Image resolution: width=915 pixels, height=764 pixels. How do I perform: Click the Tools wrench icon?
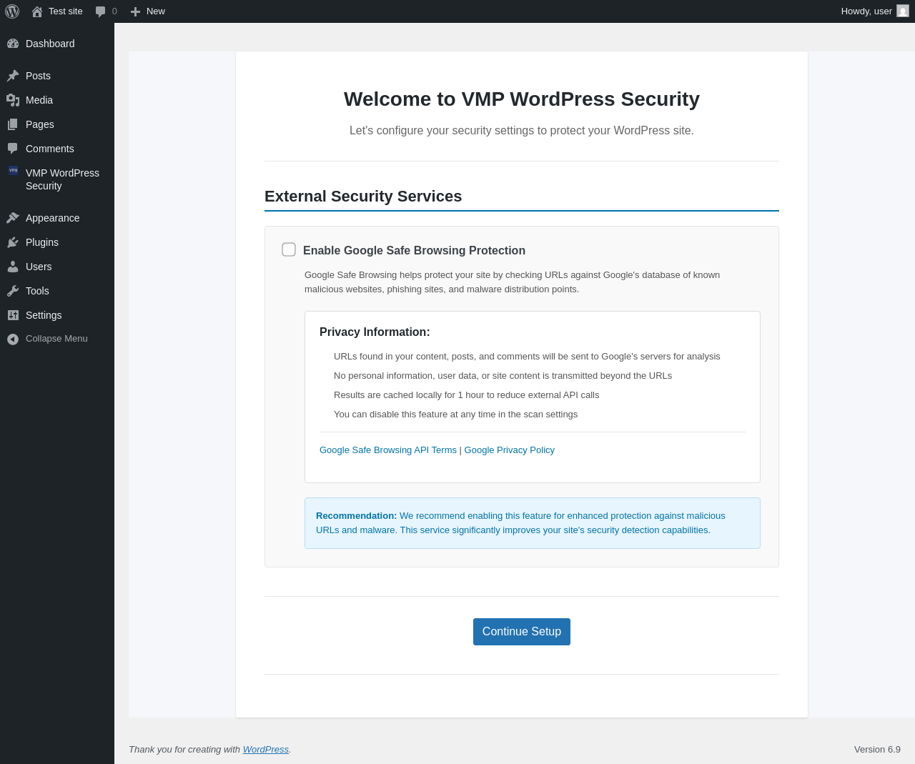[x=13, y=291]
